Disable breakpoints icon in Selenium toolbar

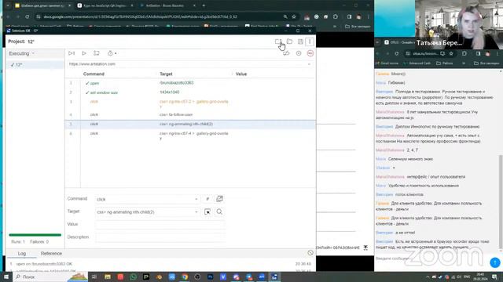[286, 53]
